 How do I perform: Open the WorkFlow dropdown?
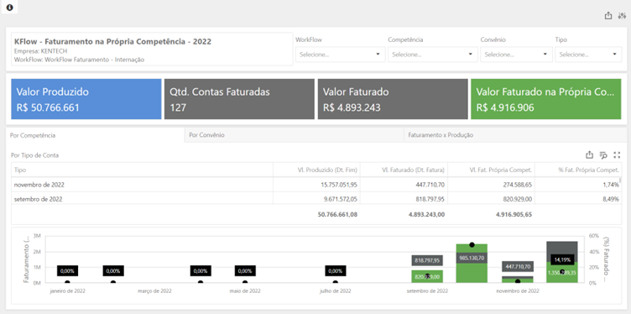(x=340, y=55)
